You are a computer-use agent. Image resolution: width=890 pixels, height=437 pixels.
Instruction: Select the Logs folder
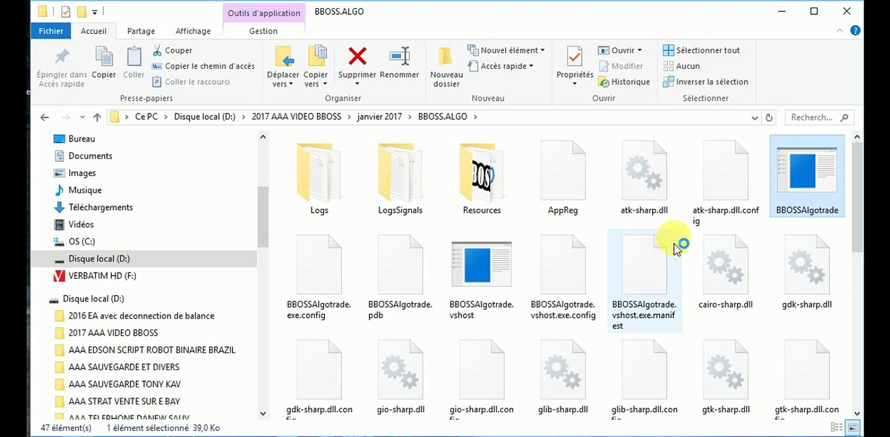click(x=319, y=178)
